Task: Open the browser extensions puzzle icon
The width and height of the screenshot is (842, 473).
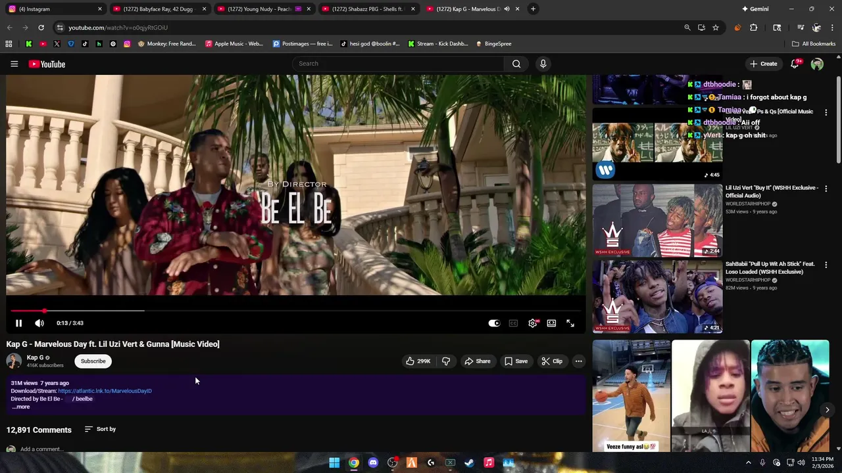Action: point(753,28)
